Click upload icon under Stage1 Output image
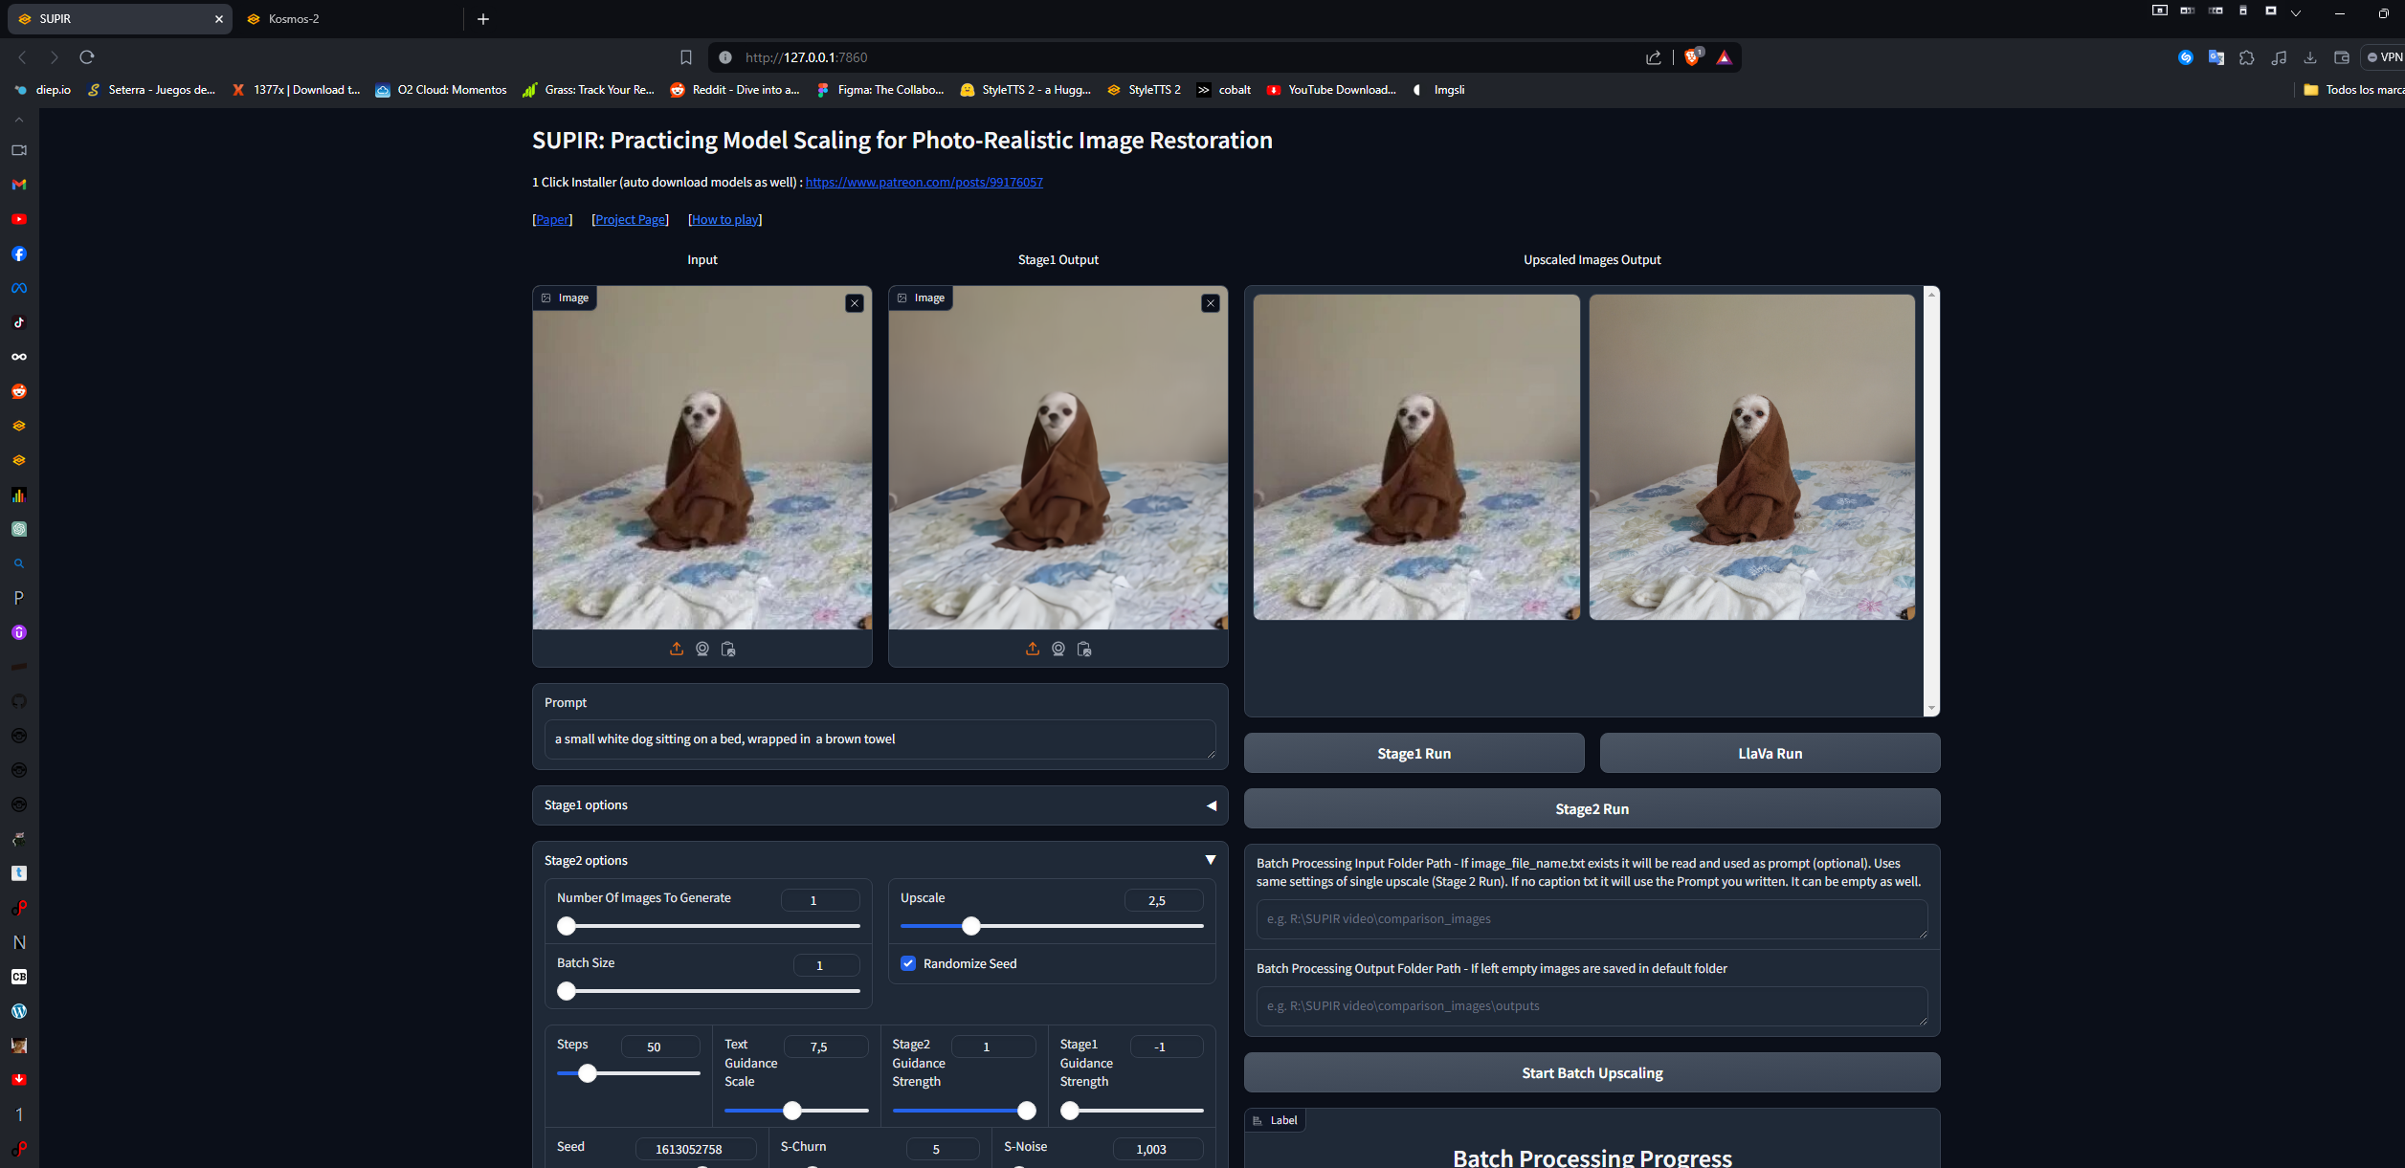Image resolution: width=2405 pixels, height=1168 pixels. pos(1033,649)
